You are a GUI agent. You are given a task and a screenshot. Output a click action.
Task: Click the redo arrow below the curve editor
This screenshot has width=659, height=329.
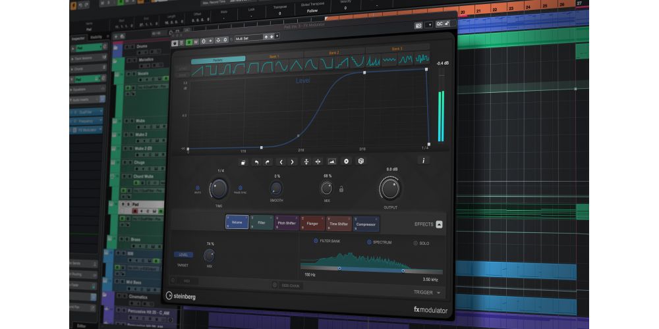[268, 162]
